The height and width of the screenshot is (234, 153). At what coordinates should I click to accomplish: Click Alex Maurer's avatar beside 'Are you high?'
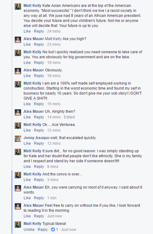tap(18, 40)
